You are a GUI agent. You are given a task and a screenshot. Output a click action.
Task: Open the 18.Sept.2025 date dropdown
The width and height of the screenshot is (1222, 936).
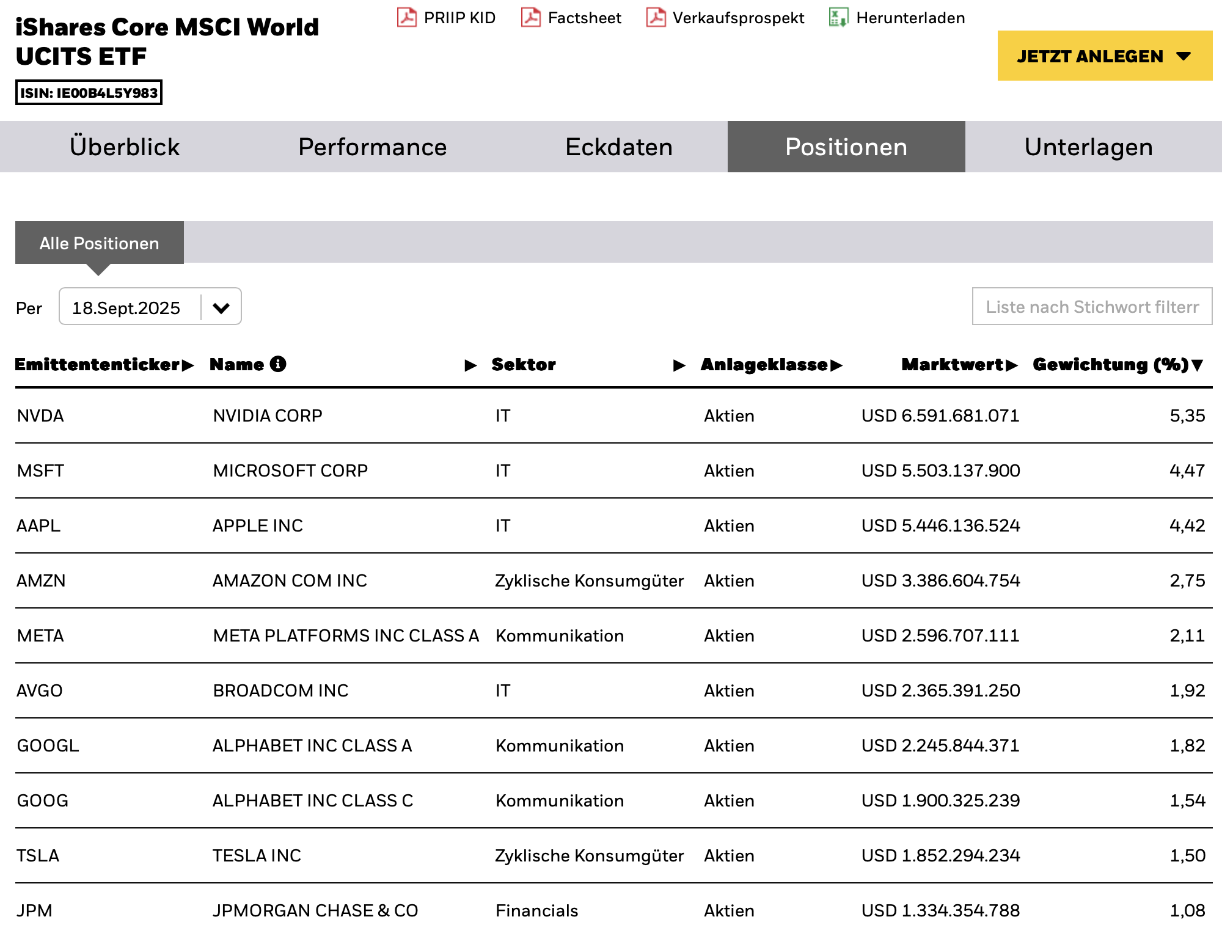[x=126, y=307]
